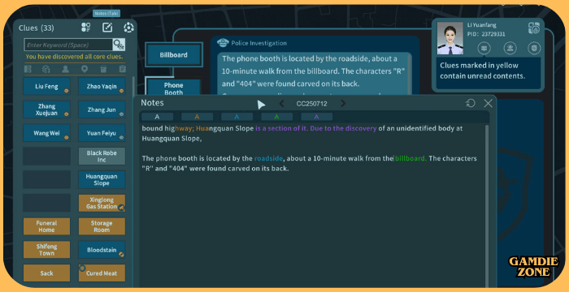Go to previous note with left arrow

(281, 104)
